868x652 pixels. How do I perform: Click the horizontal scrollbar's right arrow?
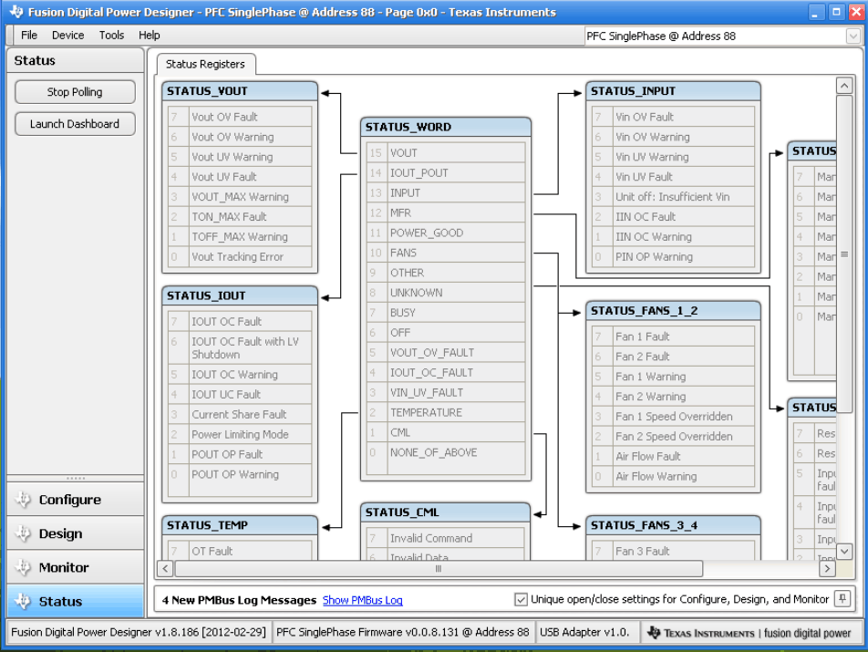(826, 568)
